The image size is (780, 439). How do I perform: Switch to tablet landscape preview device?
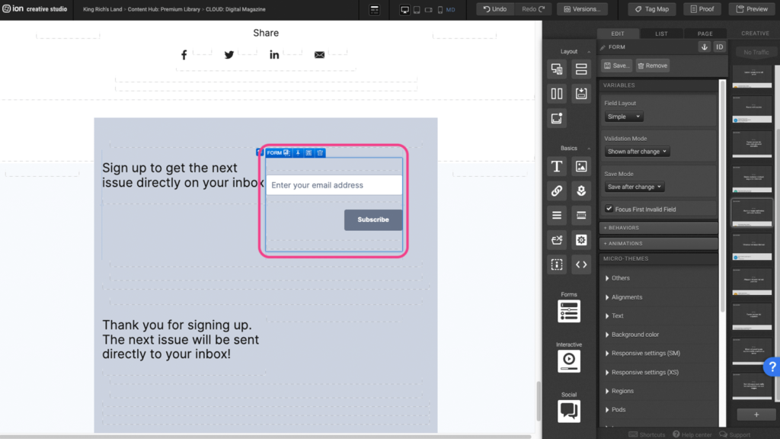pos(428,9)
